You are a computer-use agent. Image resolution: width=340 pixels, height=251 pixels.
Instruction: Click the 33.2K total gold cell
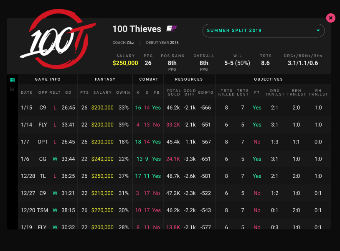(173, 125)
